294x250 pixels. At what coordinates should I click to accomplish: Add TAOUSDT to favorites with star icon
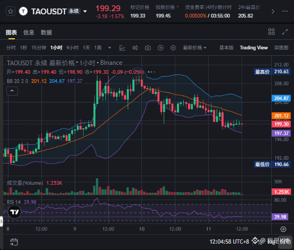11,11
